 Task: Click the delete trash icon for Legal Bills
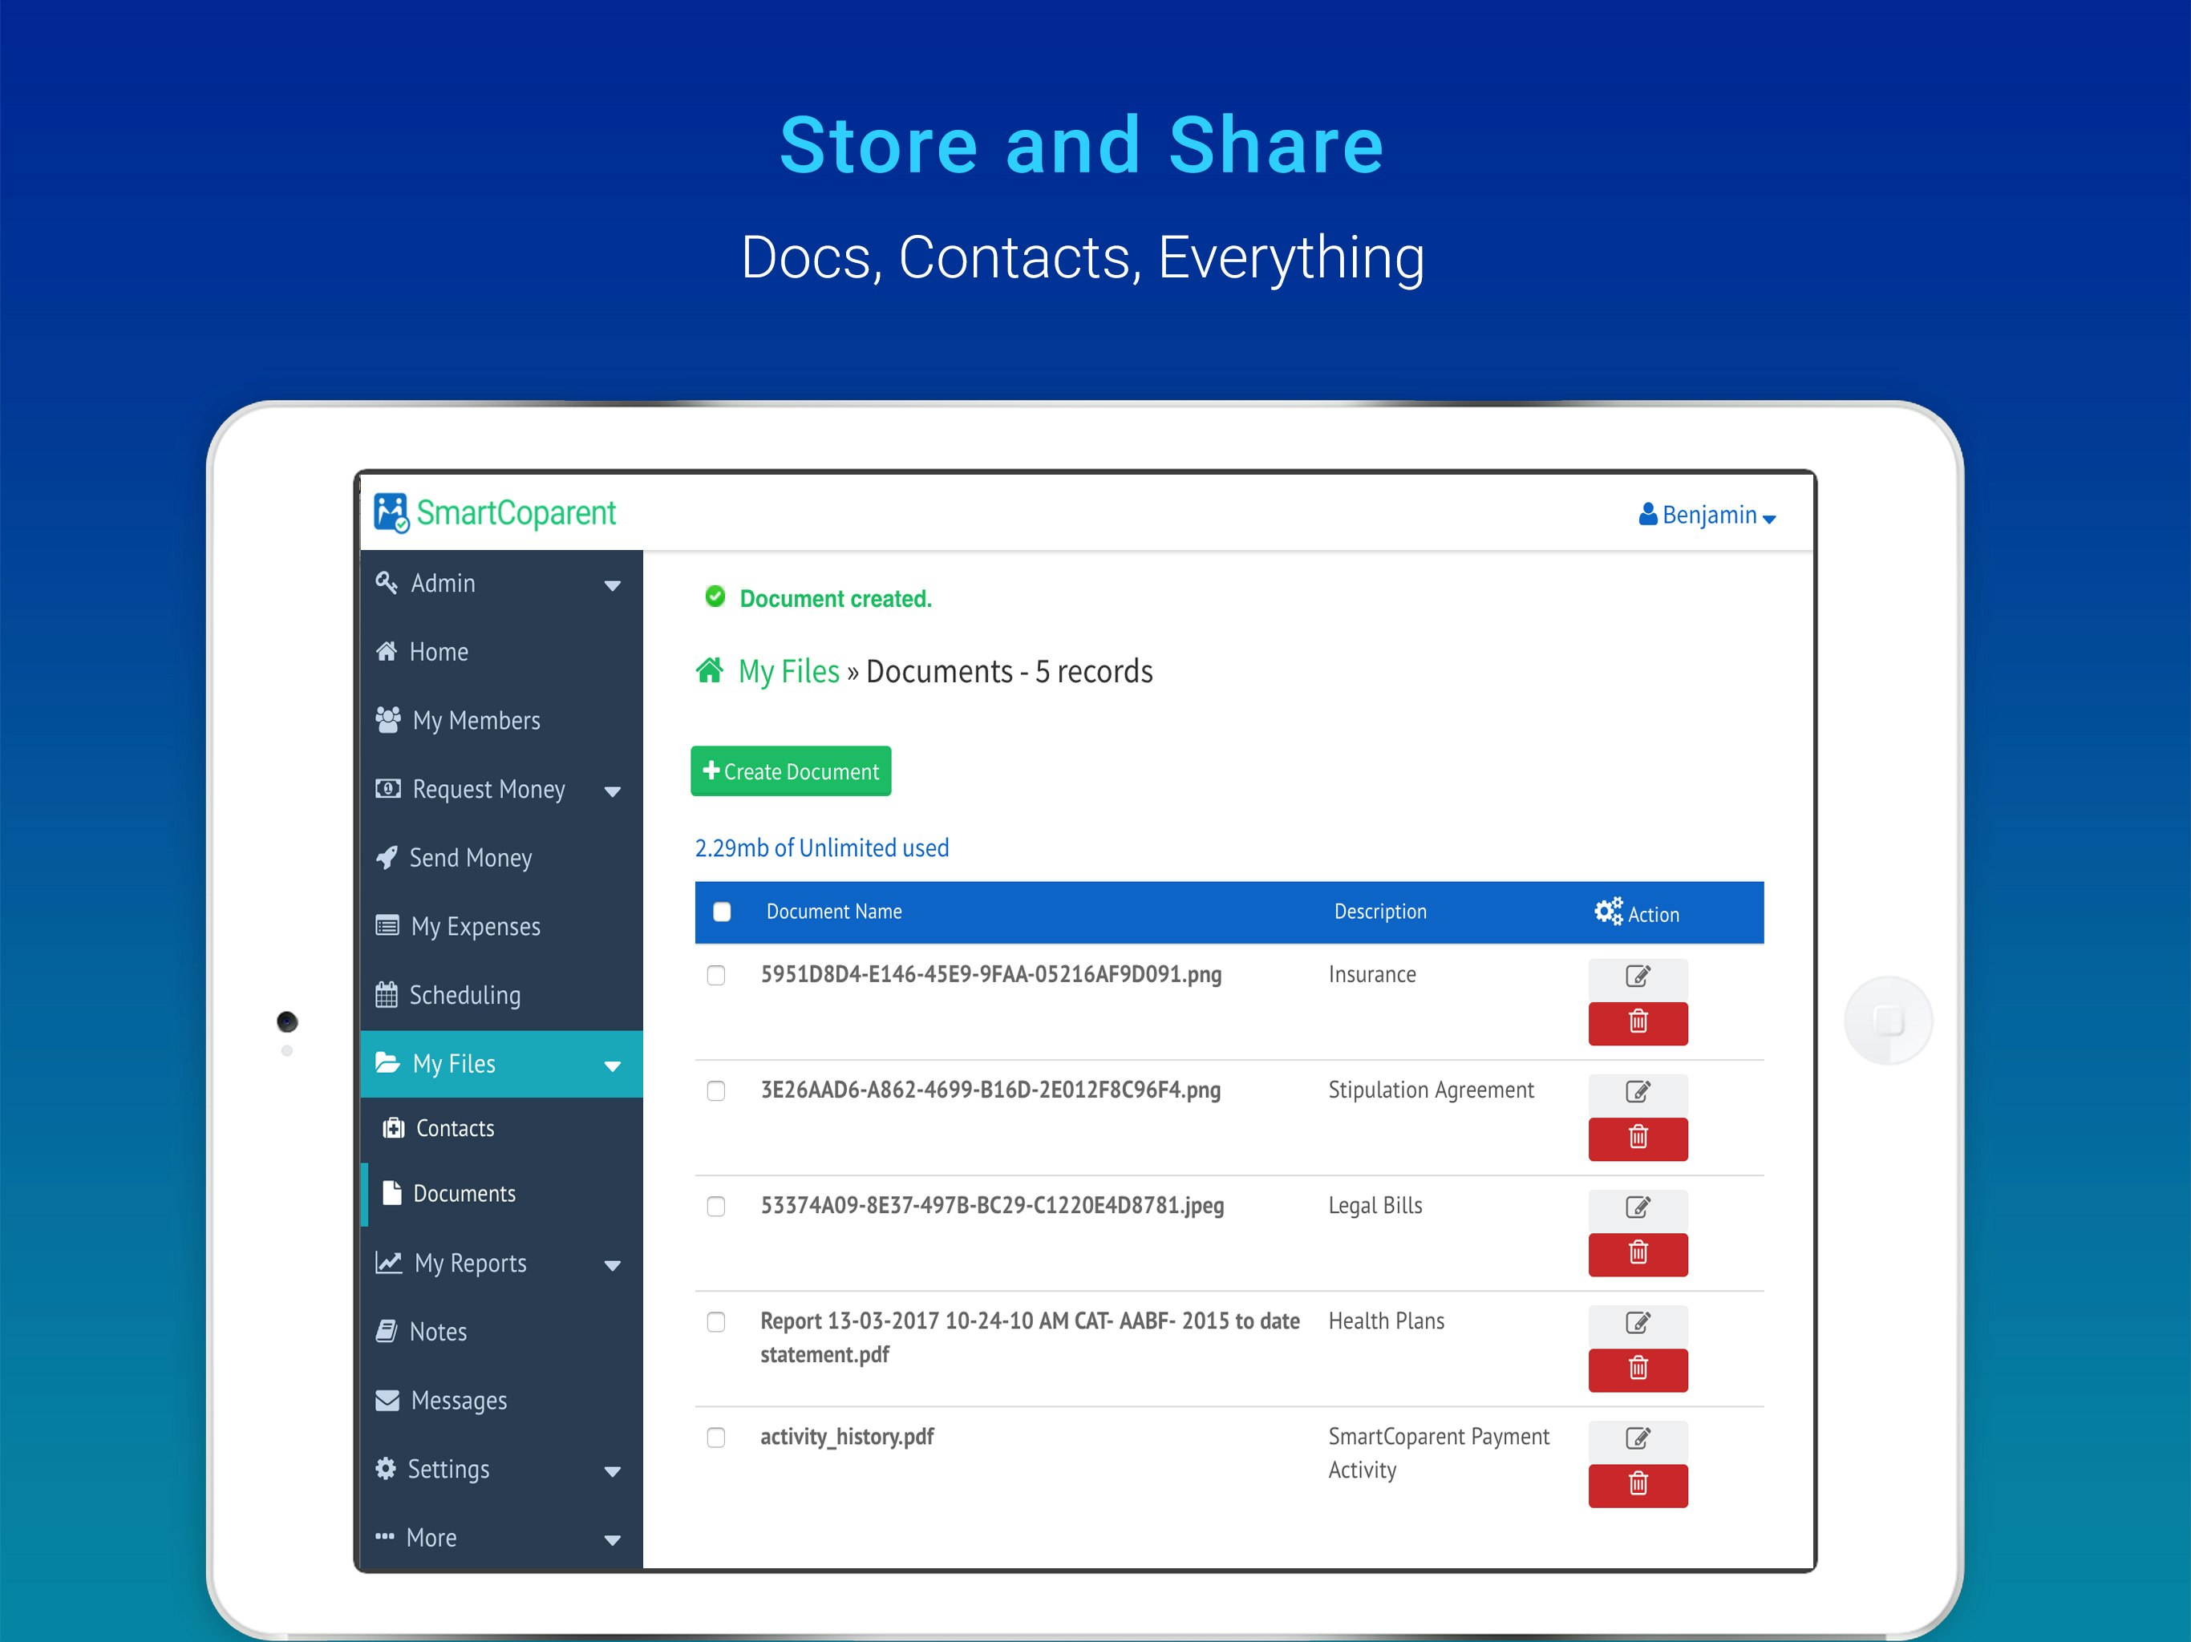tap(1638, 1254)
